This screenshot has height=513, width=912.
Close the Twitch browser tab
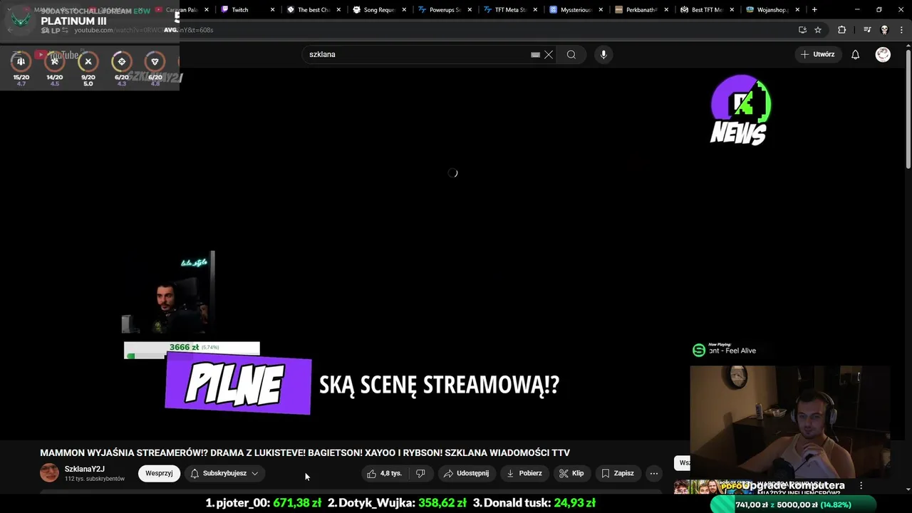pyautogui.click(x=272, y=10)
